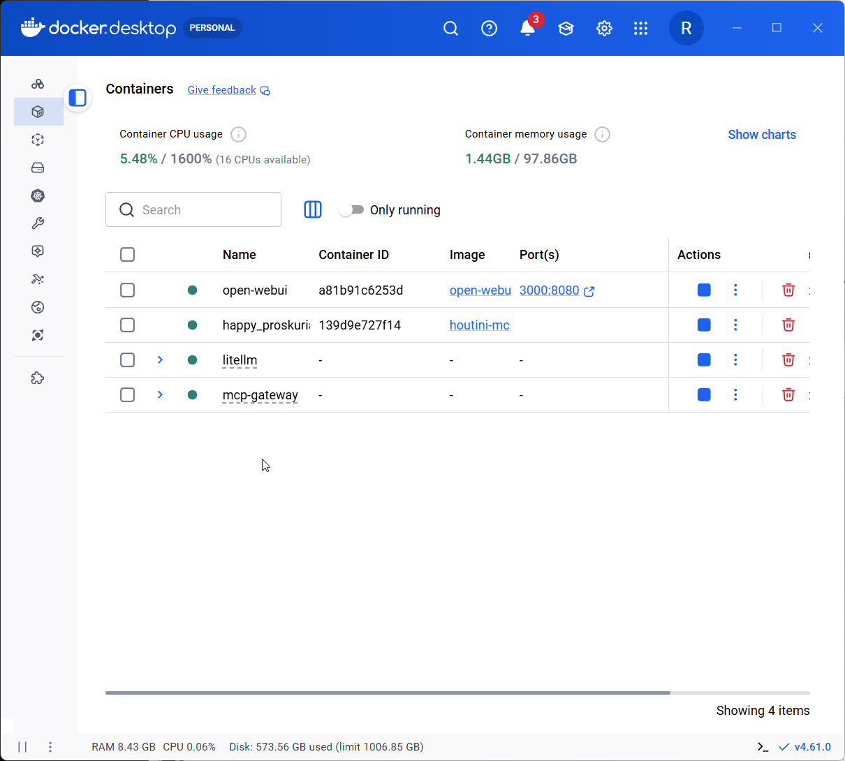Screen dimensions: 845x761
Task: Delete the happy_proskuri container
Action: pos(788,325)
